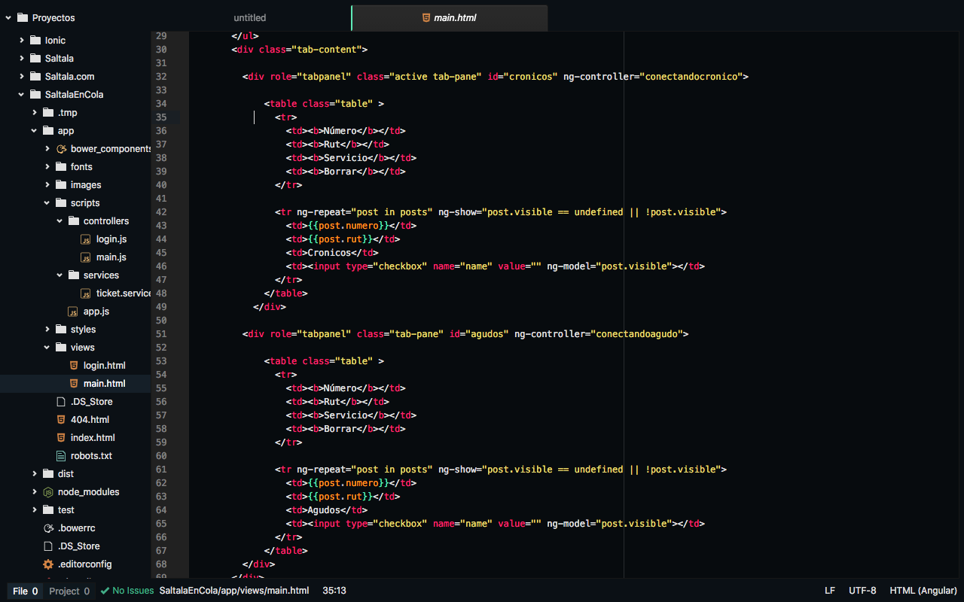The width and height of the screenshot is (964, 602).
Task: Expand the .tmp folder chevron
Action: point(35,112)
